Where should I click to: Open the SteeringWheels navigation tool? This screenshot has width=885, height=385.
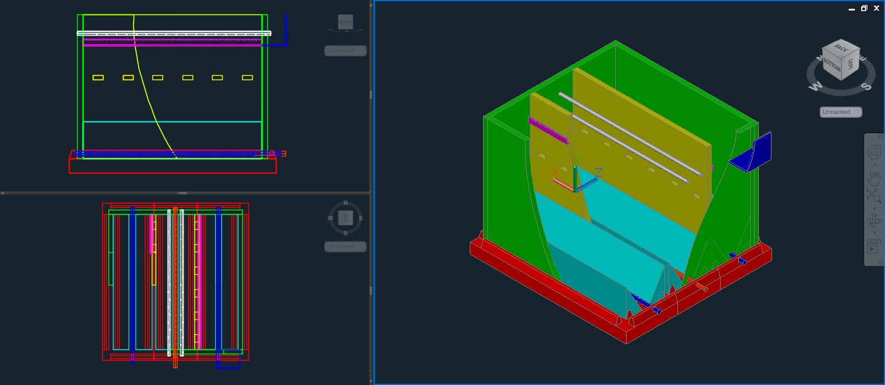click(x=874, y=152)
